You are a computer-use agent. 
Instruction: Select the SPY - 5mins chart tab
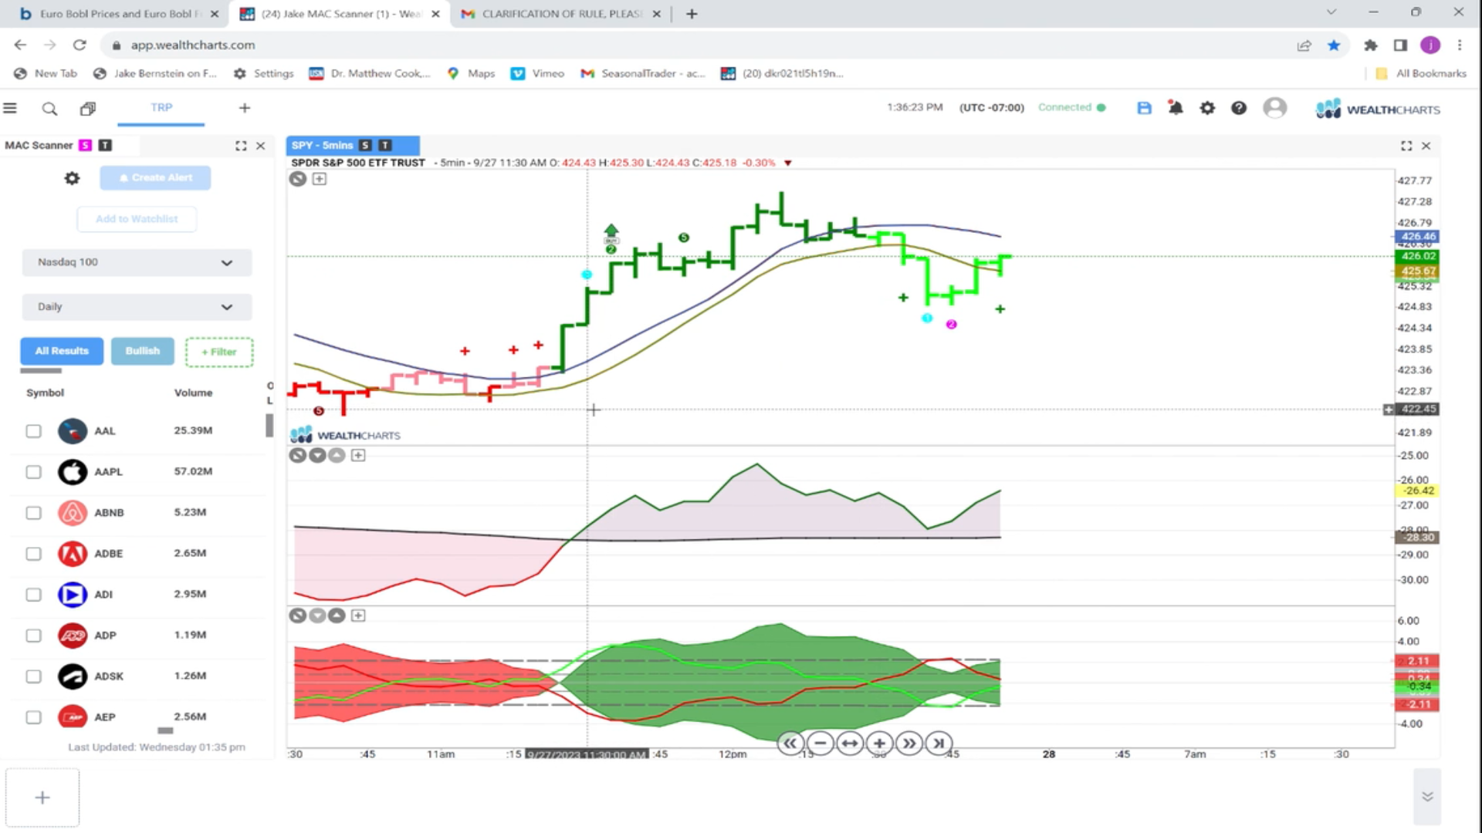click(353, 145)
